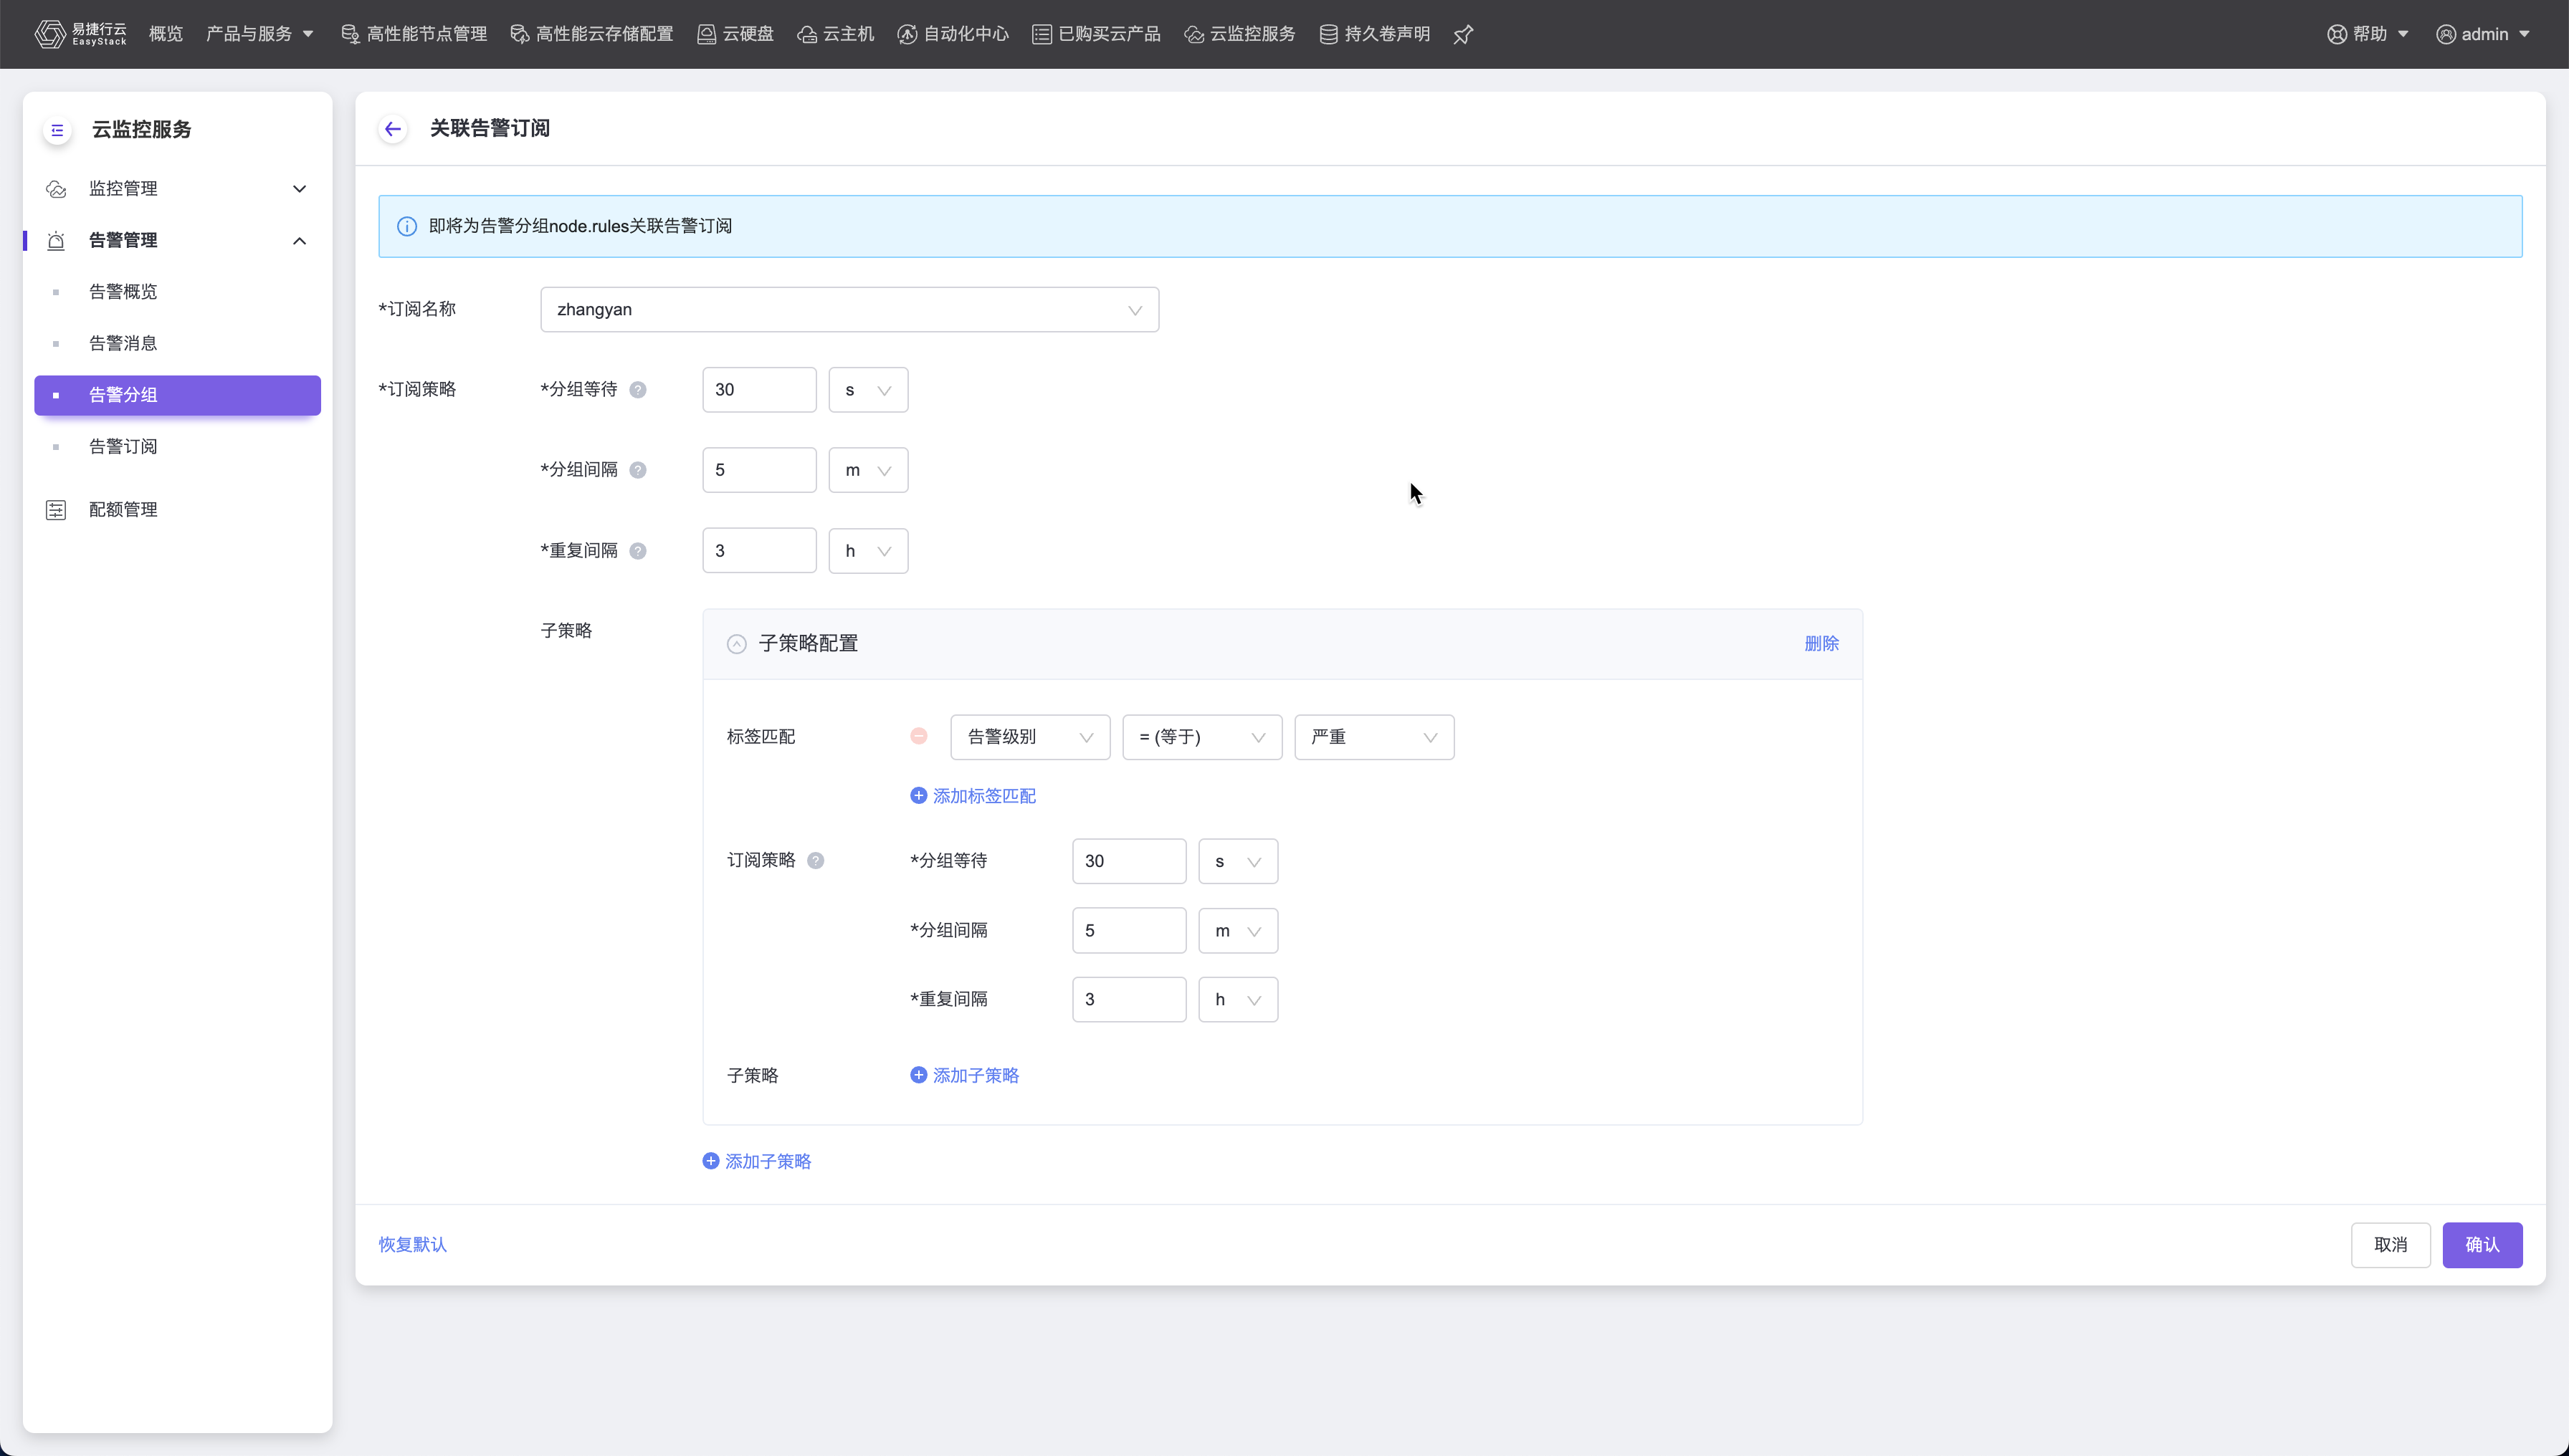Click the 恢复默认 link
The image size is (2569, 1456).
(412, 1245)
